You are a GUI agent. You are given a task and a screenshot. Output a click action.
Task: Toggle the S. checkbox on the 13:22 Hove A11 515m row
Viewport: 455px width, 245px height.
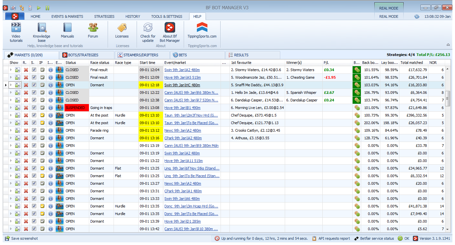pos(34,161)
